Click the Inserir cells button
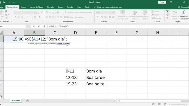This screenshot has height=106, width=189. point(157,11)
